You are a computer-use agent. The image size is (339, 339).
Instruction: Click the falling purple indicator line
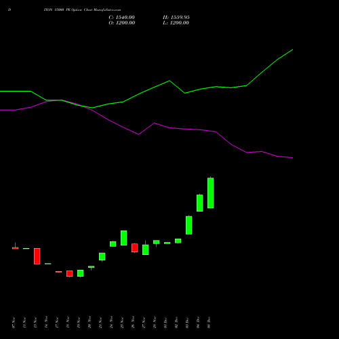tap(146, 129)
